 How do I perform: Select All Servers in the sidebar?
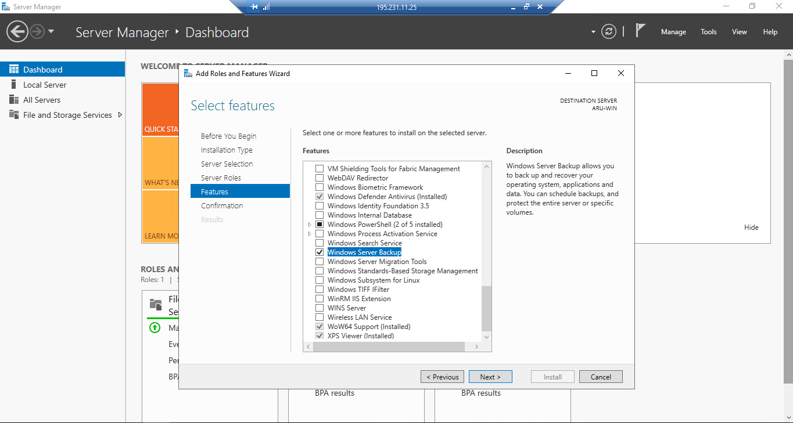coord(43,99)
